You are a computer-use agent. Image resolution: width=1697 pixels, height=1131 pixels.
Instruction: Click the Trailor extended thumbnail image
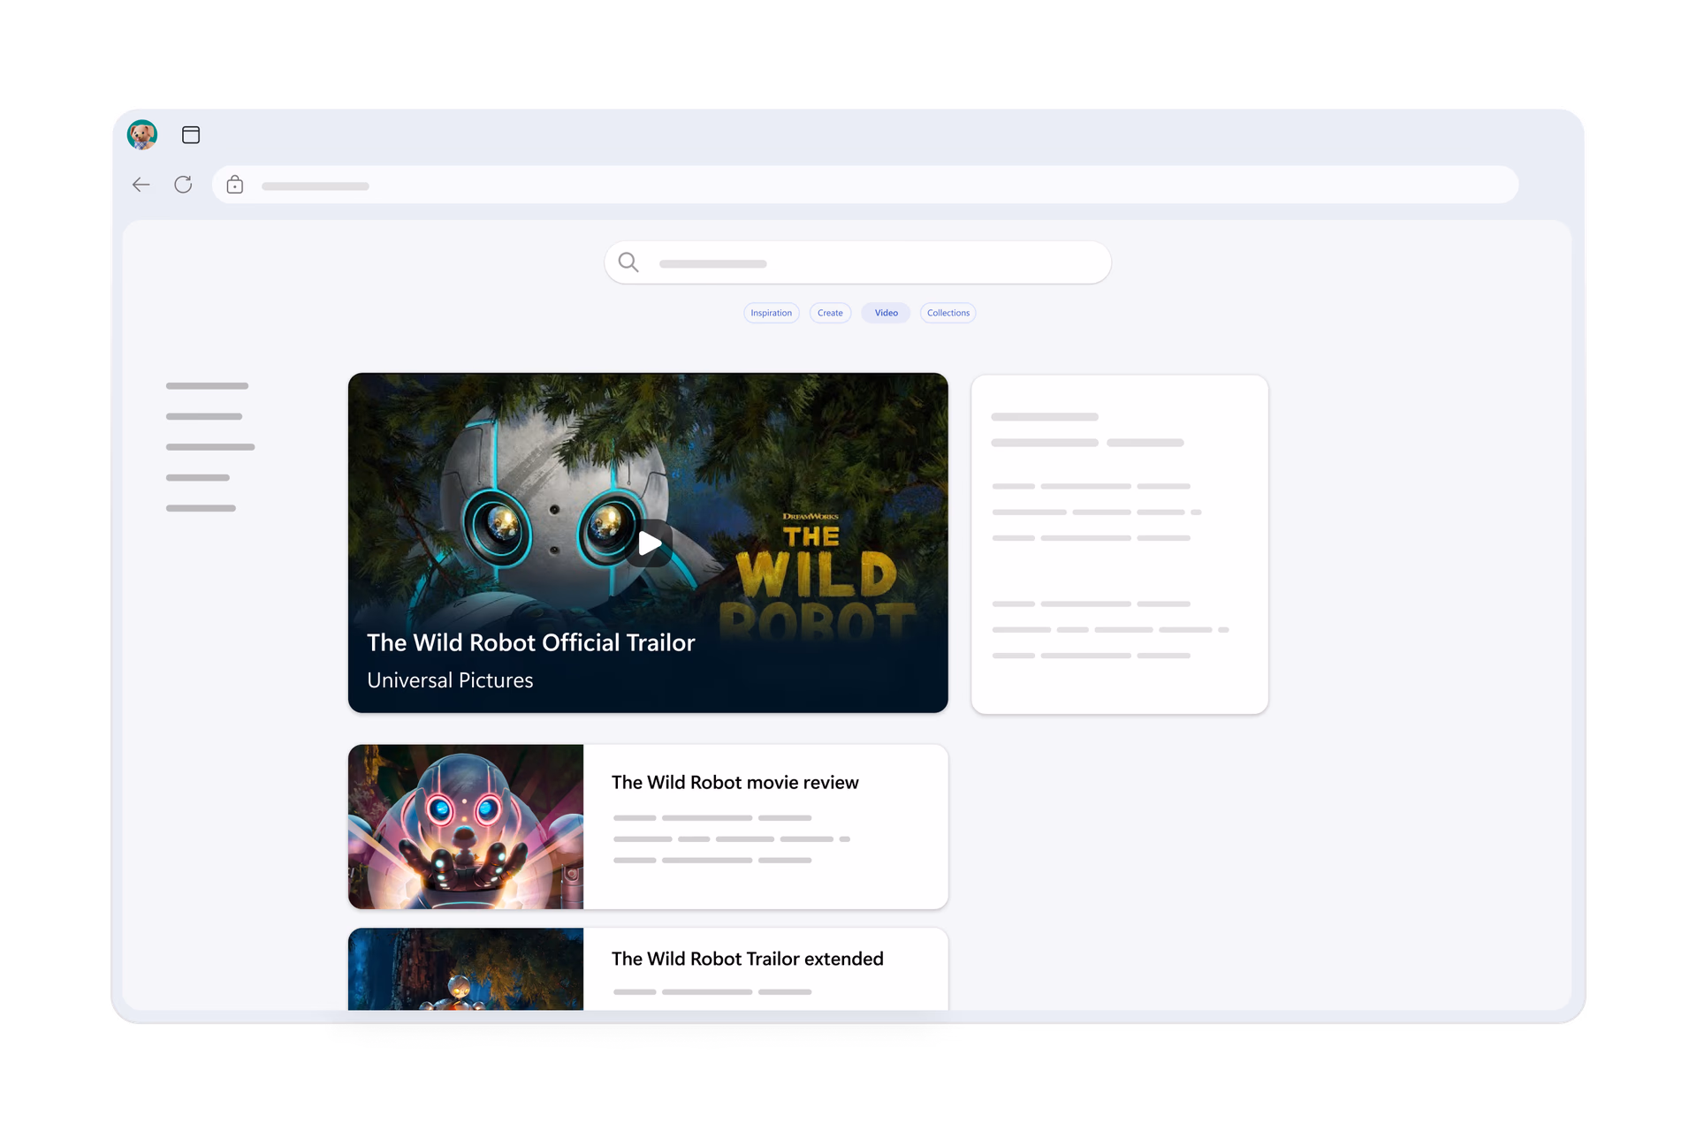pos(466,969)
